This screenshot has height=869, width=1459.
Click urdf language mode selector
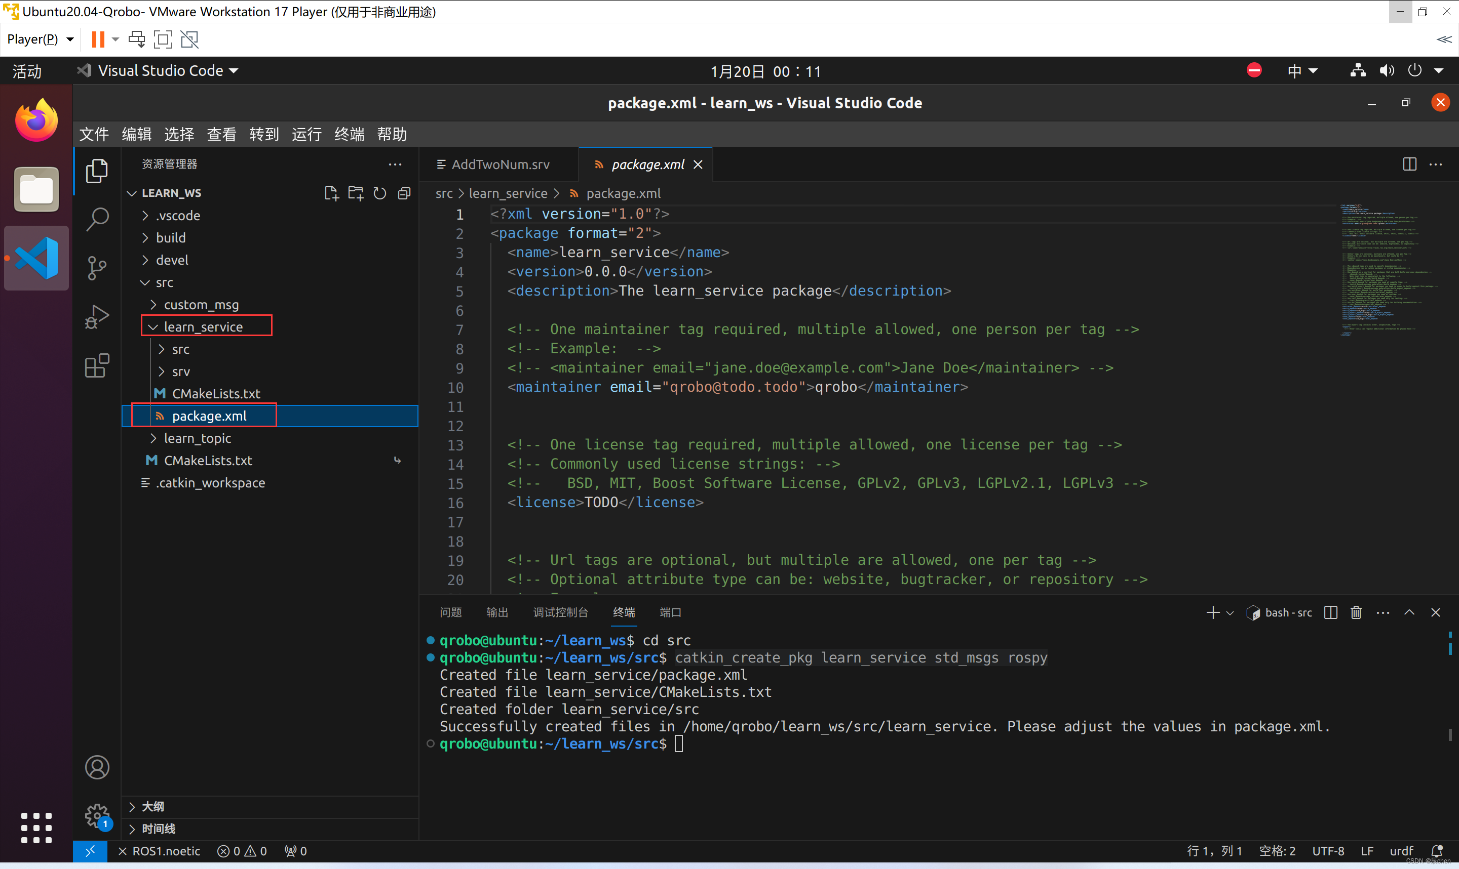[1402, 851]
